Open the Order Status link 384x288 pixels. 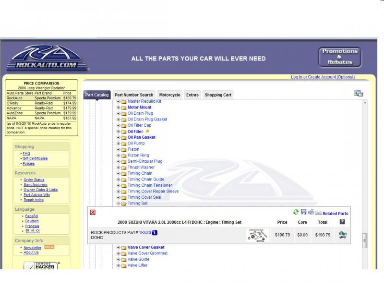[x=34, y=180]
